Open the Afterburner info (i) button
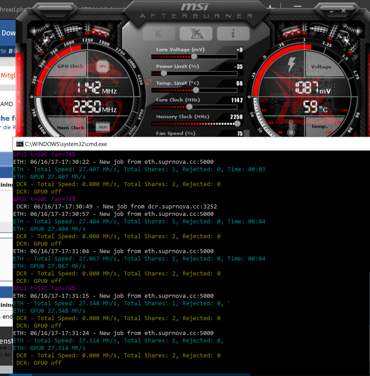This screenshot has height=376, width=370. click(x=233, y=34)
